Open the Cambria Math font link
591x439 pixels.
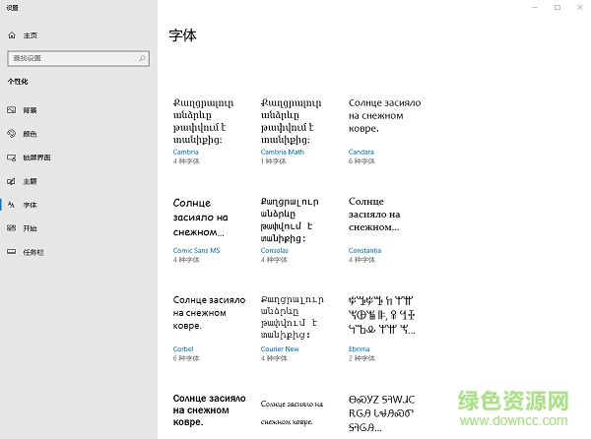coord(283,152)
